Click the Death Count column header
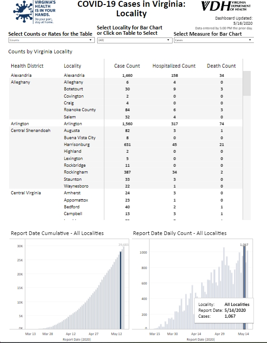Screen dimensions: 267x343 [x=221, y=66]
